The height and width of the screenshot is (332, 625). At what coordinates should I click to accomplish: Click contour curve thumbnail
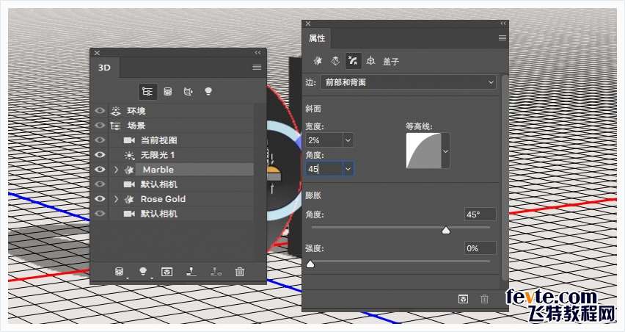tap(424, 151)
